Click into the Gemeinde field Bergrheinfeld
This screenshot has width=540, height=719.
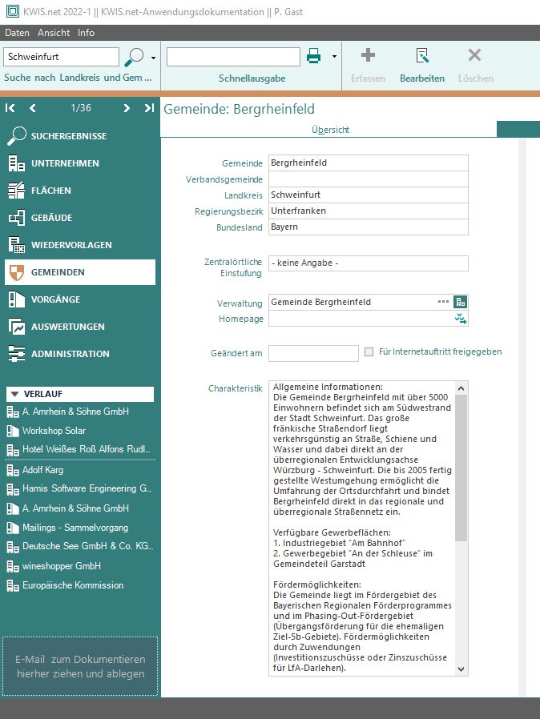(369, 163)
